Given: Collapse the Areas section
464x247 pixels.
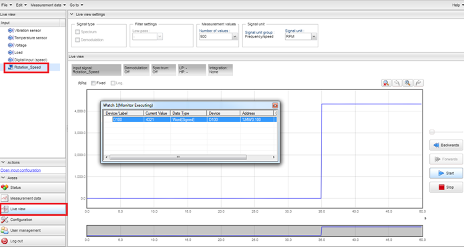Looking at the screenshot, I should (x=3, y=178).
